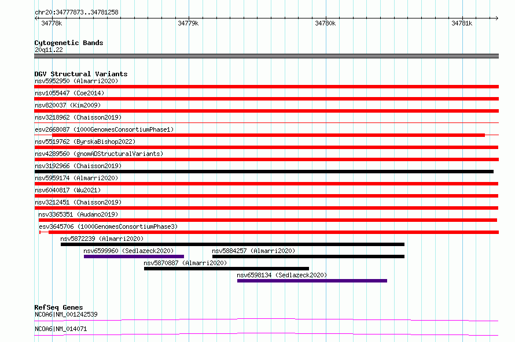Screen dimensions: 515x342
Task: Open nsv3212451 (Chaisson2019) label
Action: point(78,202)
